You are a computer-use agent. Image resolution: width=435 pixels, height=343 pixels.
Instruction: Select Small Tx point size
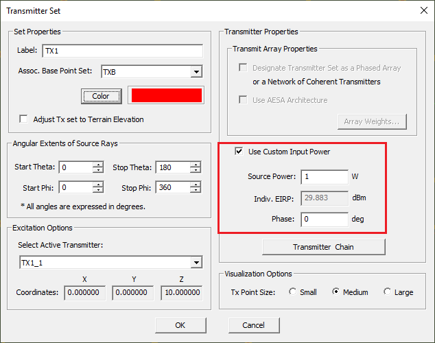(x=293, y=292)
